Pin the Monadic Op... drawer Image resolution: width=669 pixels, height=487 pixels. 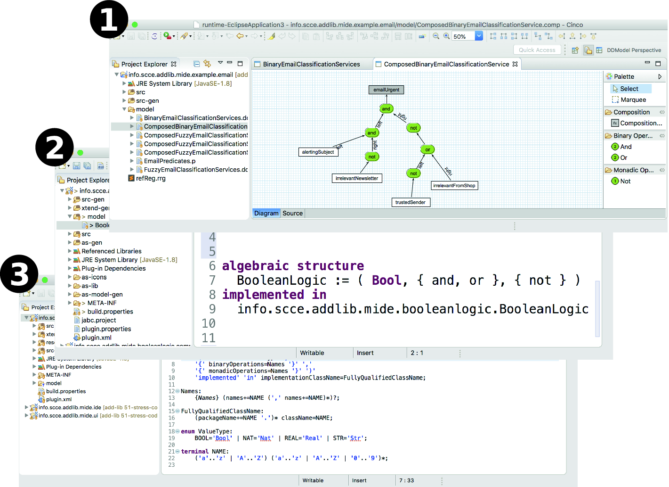pos(662,170)
